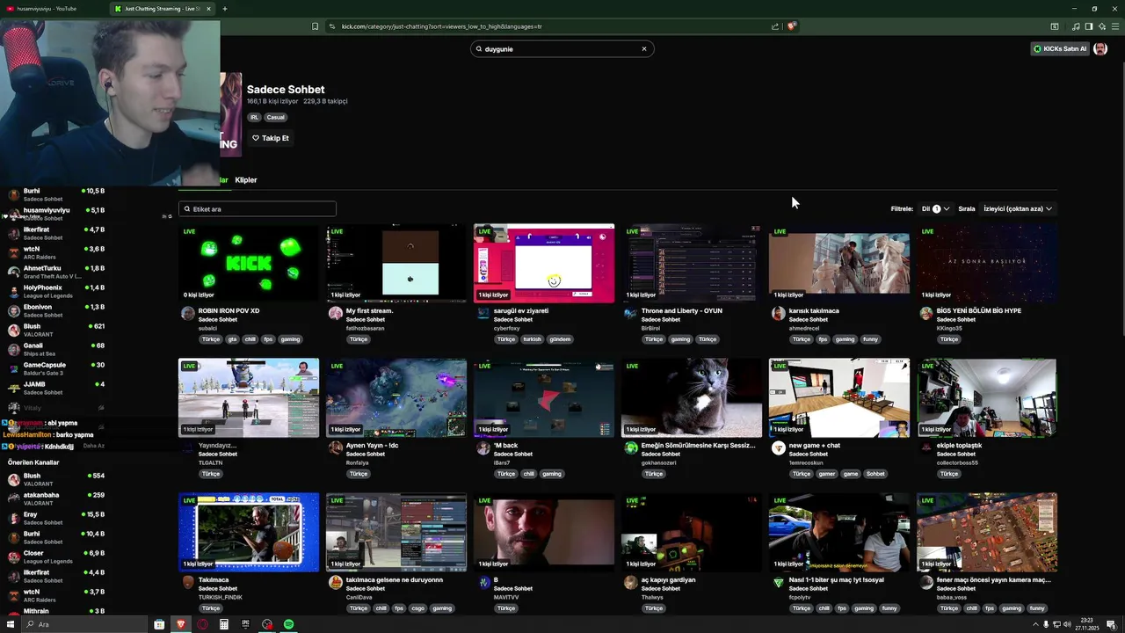Click the Brave Shields lion icon
Viewport: 1125px width, 633px height.
(x=791, y=26)
